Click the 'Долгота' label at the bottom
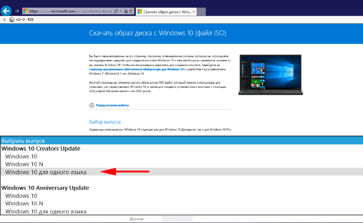The height and width of the screenshot is (223, 363). point(137,219)
